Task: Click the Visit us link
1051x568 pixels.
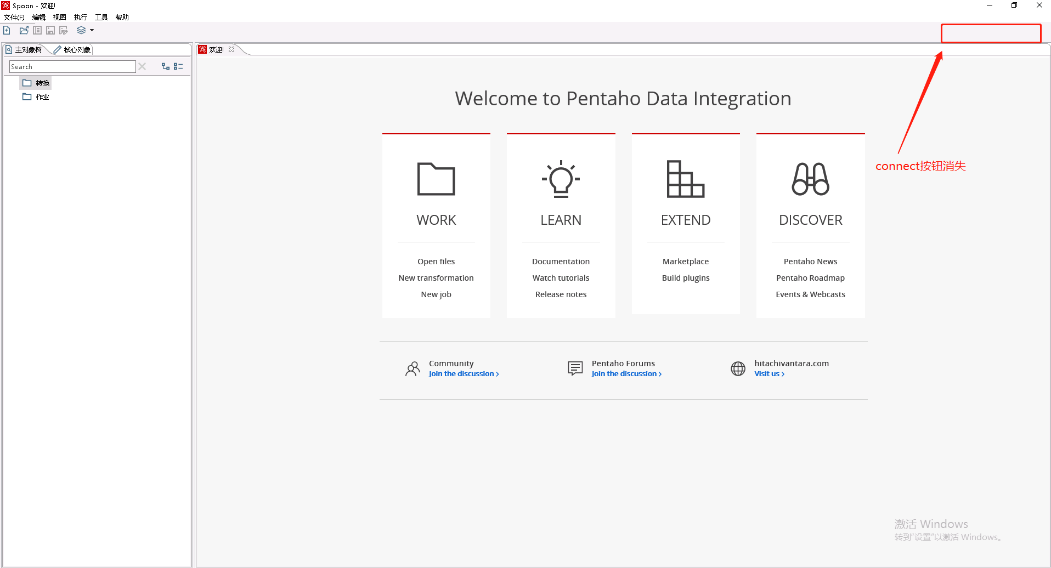Action: [x=769, y=374]
